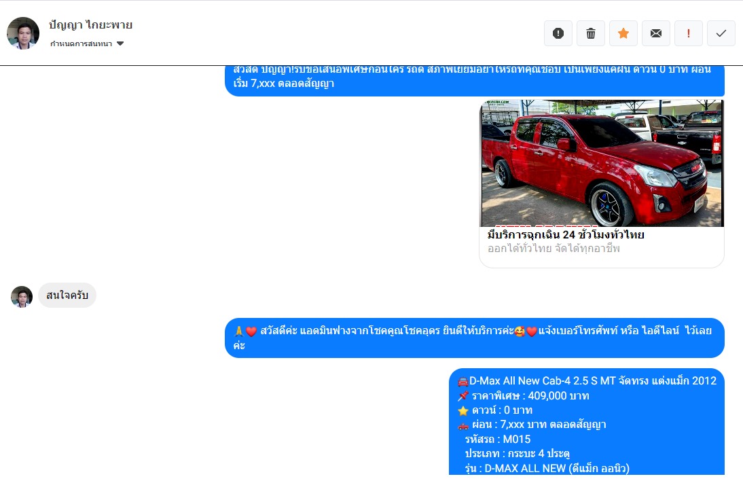Select the top offer message with 7,xxx
The width and height of the screenshot is (743, 483).
(x=474, y=81)
